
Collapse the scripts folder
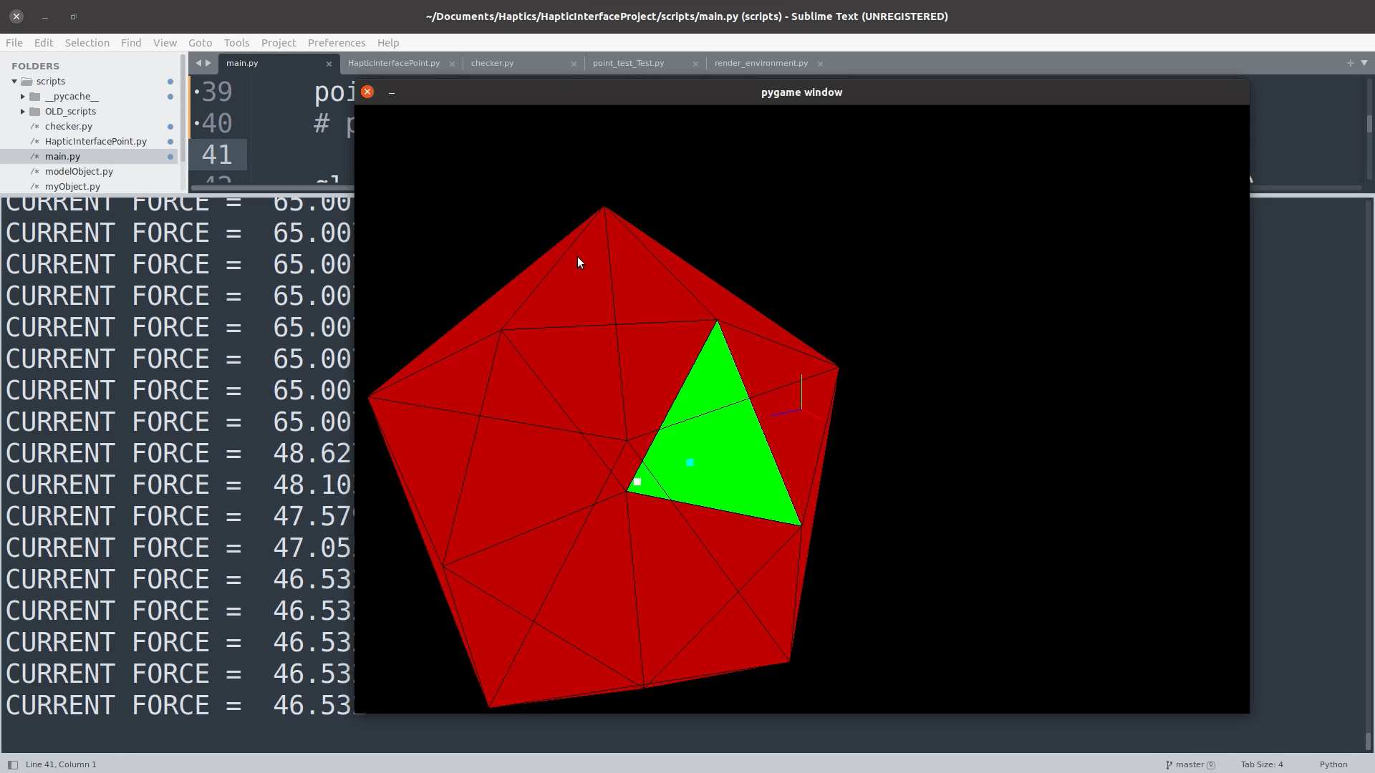click(14, 82)
